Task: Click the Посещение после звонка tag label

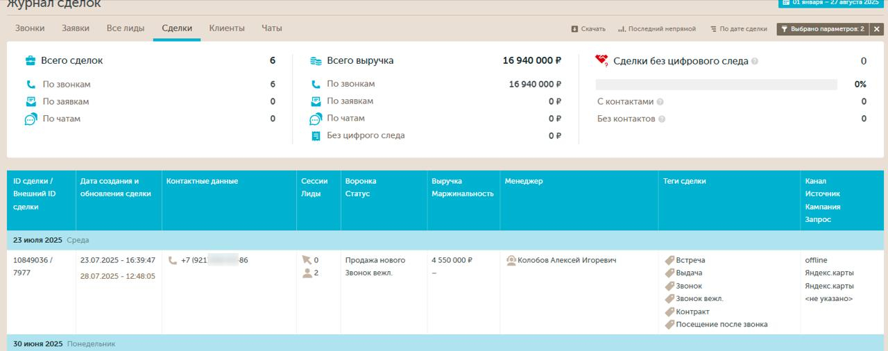Action: click(x=721, y=324)
